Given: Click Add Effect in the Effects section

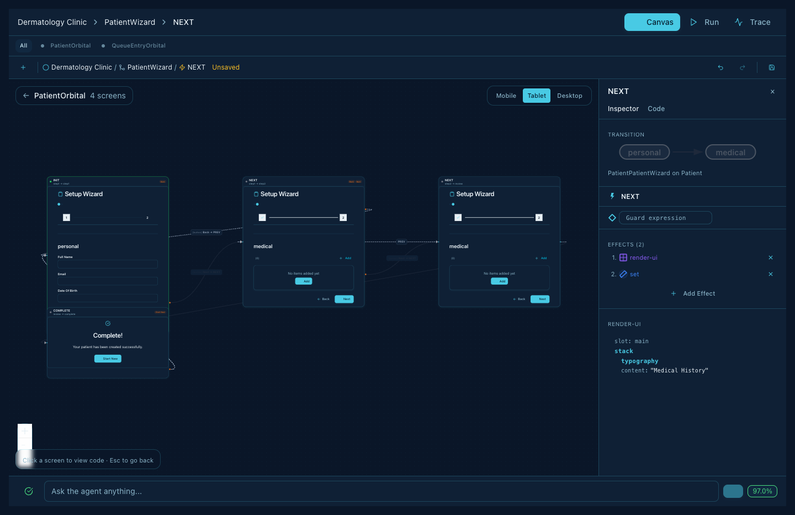Looking at the screenshot, I should 693,293.
